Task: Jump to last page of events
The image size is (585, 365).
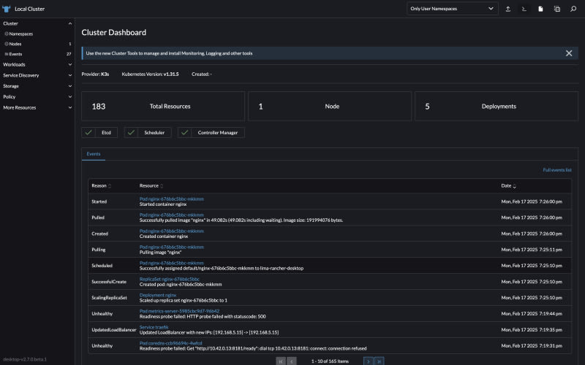Action: pyautogui.click(x=379, y=361)
